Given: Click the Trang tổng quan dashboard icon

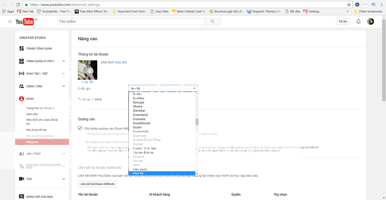Looking at the screenshot, I should [x=21, y=49].
